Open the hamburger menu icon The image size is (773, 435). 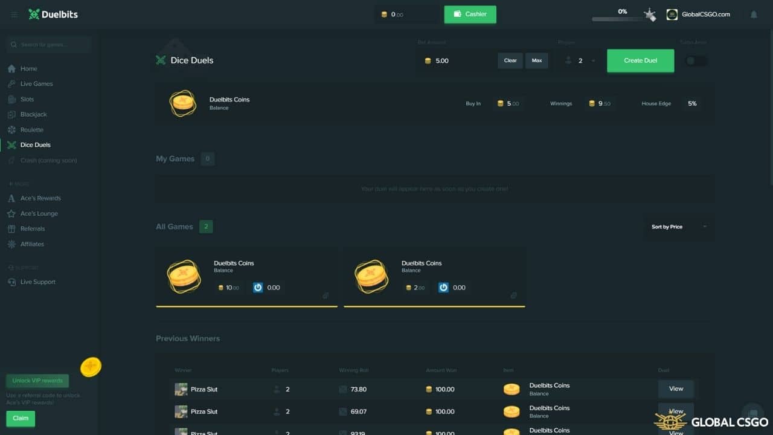click(14, 14)
